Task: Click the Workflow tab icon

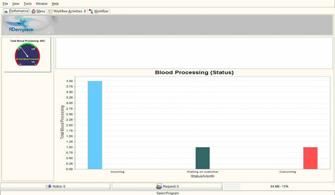Action: (91, 11)
